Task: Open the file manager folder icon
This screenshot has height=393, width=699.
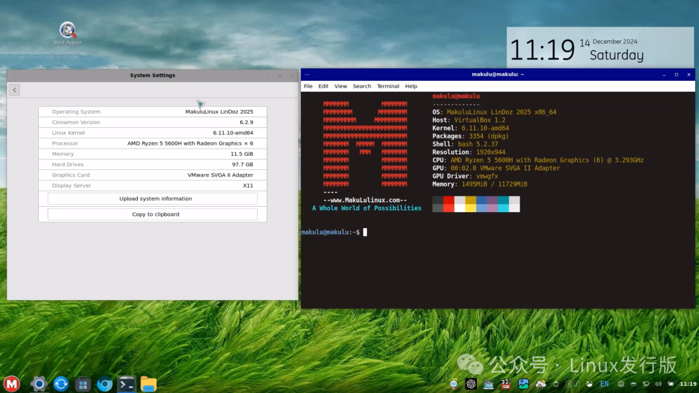Action: tap(149, 385)
